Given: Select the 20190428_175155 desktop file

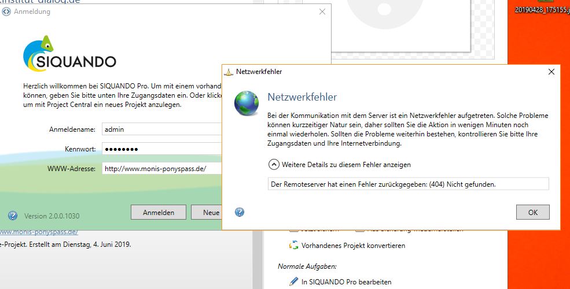Looking at the screenshot, I should coord(542,10).
